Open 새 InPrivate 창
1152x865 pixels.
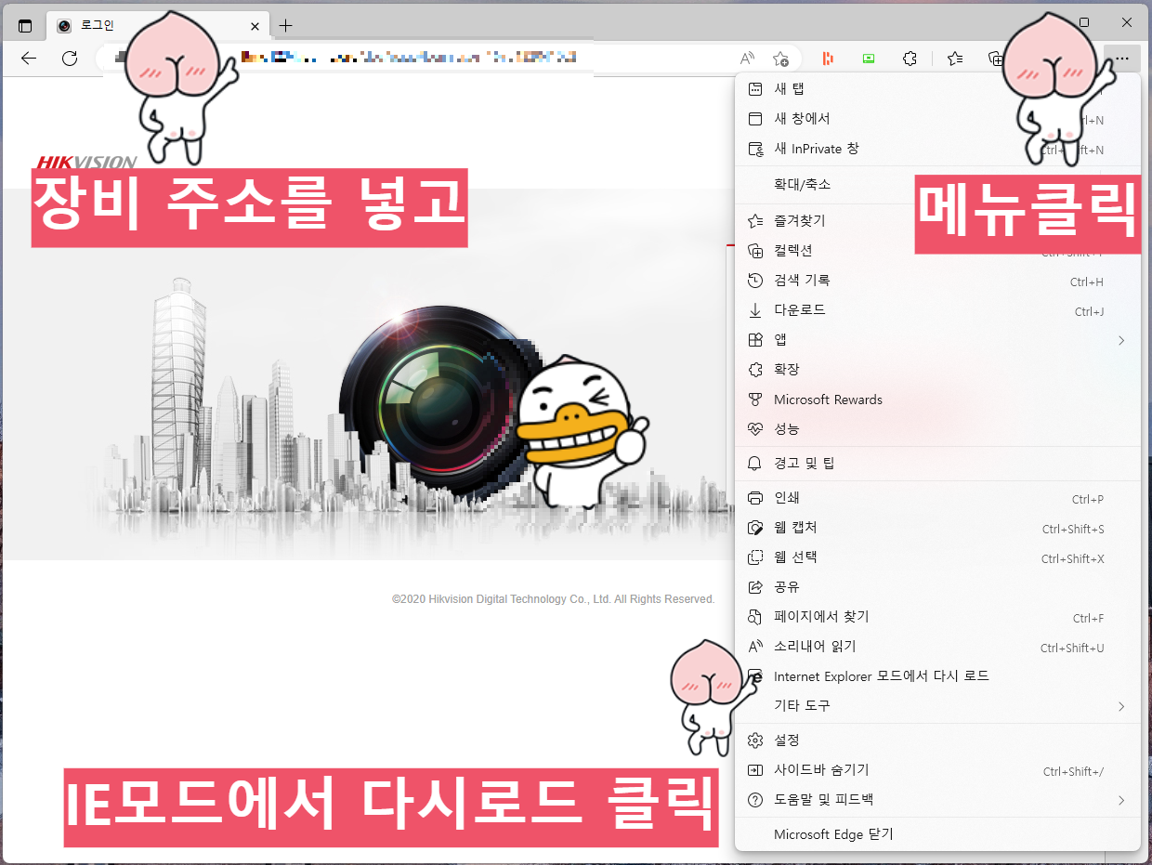click(x=937, y=149)
